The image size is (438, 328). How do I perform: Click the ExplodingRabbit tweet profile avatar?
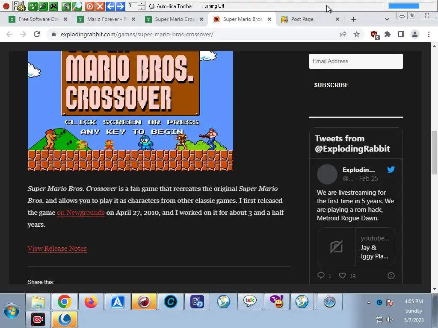pos(327,174)
